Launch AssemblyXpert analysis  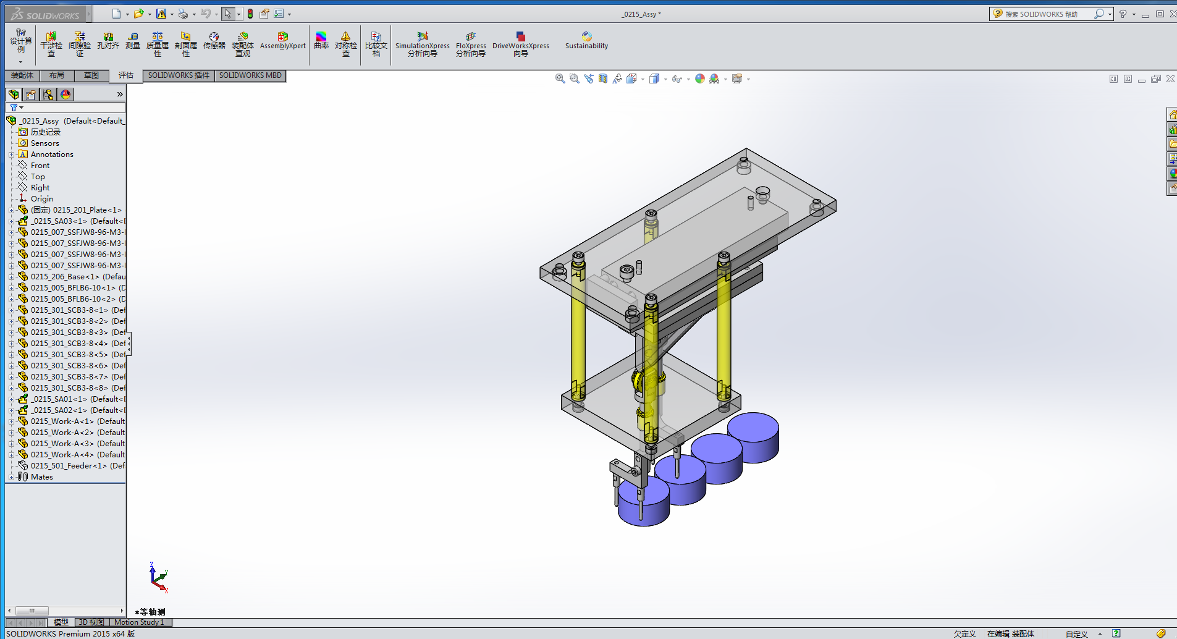[282, 41]
